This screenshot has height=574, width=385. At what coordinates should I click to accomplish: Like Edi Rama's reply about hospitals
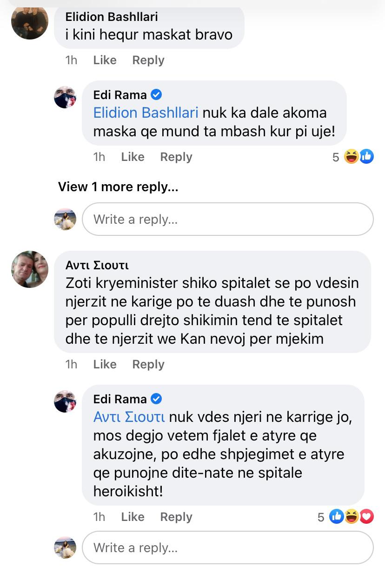[x=133, y=517]
